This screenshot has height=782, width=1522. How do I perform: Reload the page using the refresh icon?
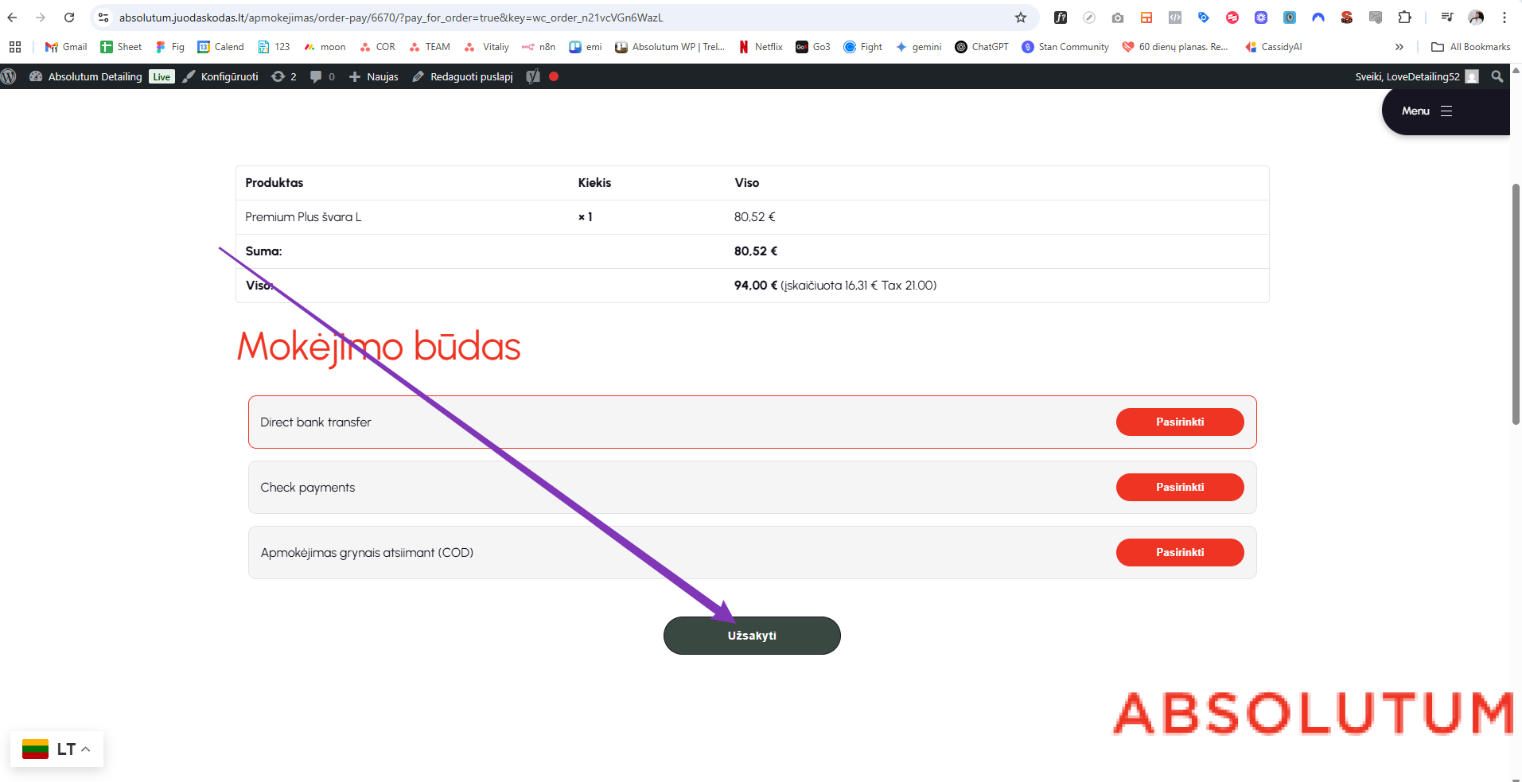tap(69, 18)
